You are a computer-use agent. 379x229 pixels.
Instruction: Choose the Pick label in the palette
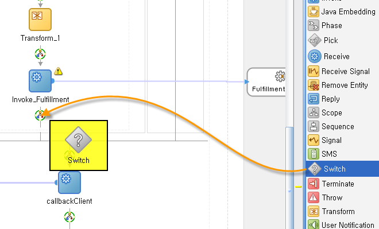(x=331, y=40)
